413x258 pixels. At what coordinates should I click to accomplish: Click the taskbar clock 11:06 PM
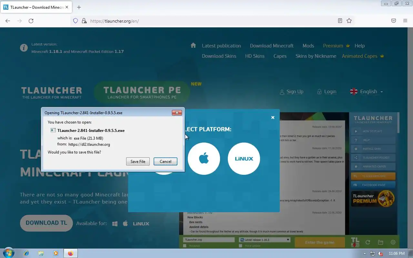pyautogui.click(x=397, y=253)
